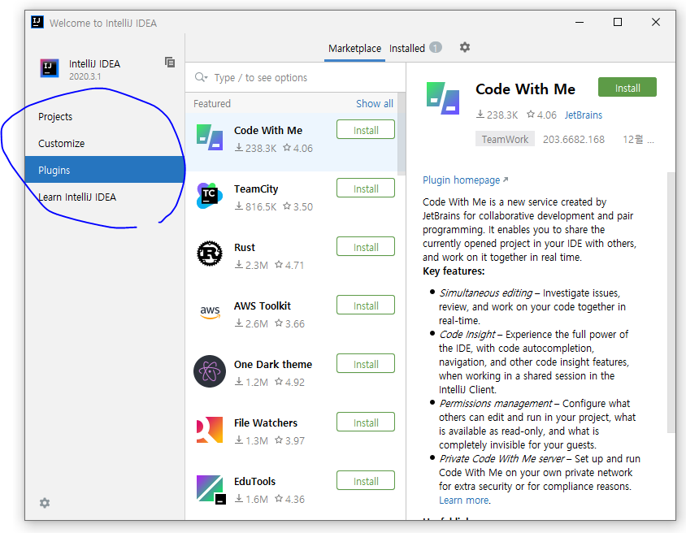Minimize the Welcome to IntelliJ IDEA window

(x=580, y=22)
